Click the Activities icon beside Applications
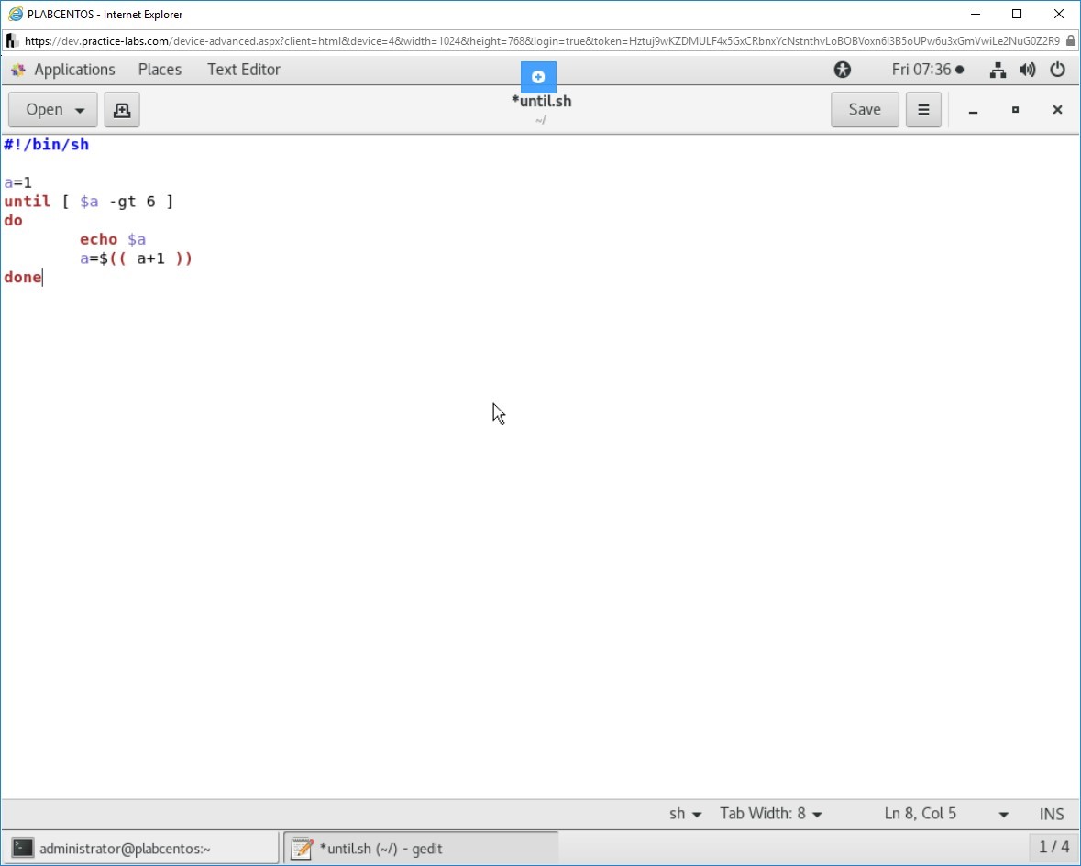 pos(18,70)
